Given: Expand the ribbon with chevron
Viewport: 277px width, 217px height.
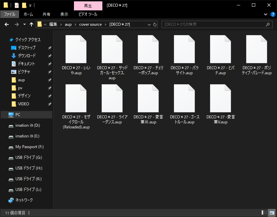Looking at the screenshot, I should click(266, 14).
